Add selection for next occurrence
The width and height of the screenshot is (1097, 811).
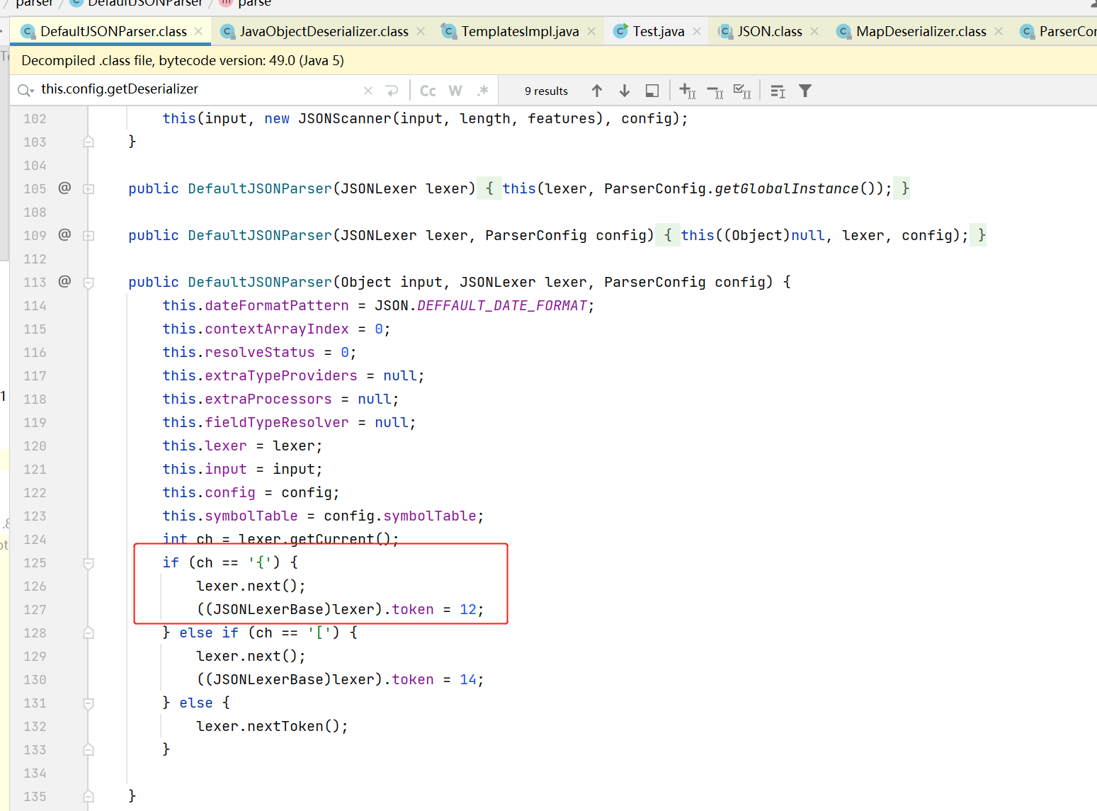pos(688,91)
